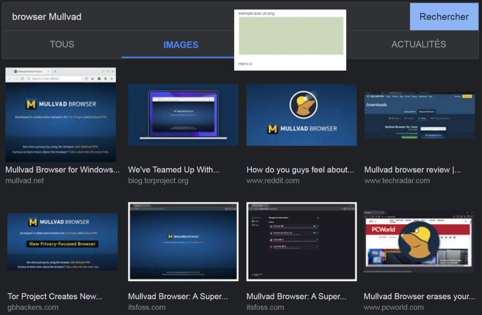The height and width of the screenshot is (315, 482).
Task: Open the ACTUALITÉS tab
Action: pos(418,44)
